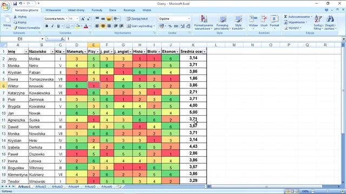Open the font size dropdown

(x=77, y=19)
